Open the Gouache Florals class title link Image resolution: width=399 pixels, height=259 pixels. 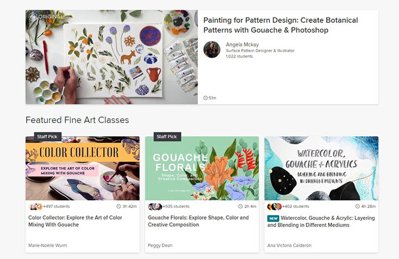[x=198, y=221]
